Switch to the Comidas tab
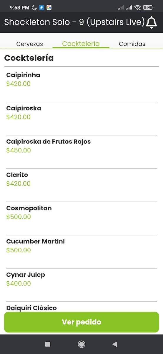The image size is (163, 354). point(132,44)
